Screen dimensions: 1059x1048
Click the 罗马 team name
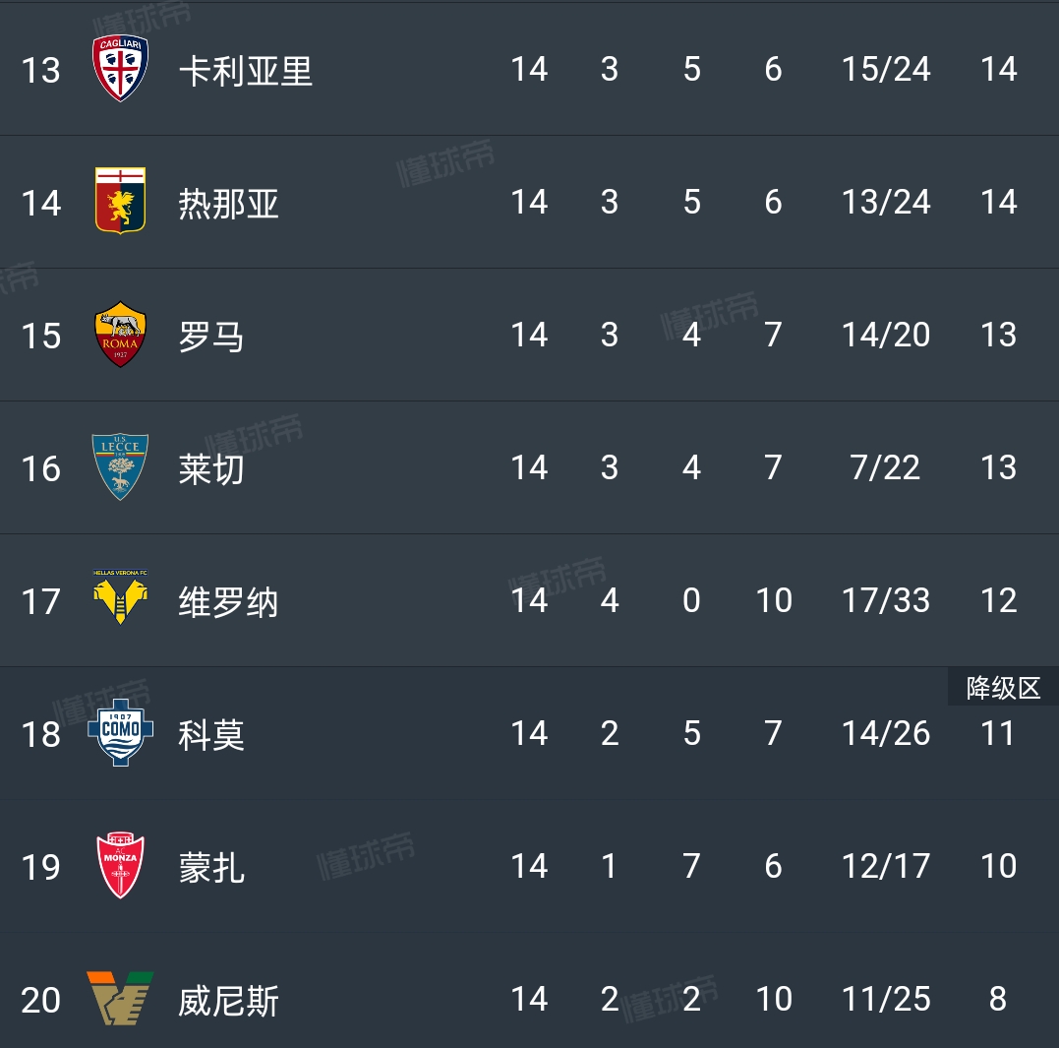[211, 337]
